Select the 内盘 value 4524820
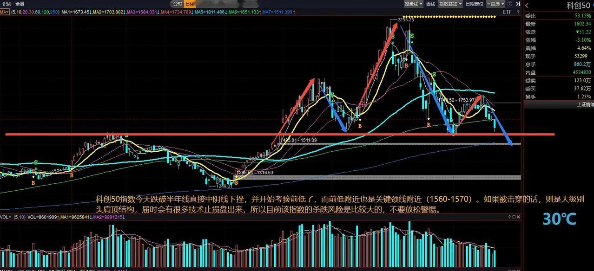 click(582, 72)
